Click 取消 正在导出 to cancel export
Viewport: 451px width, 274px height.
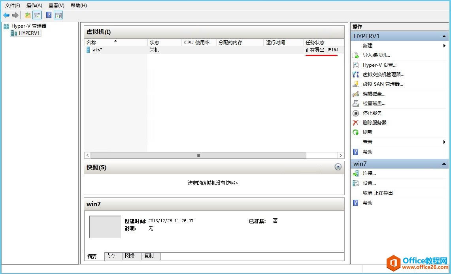[x=377, y=193]
